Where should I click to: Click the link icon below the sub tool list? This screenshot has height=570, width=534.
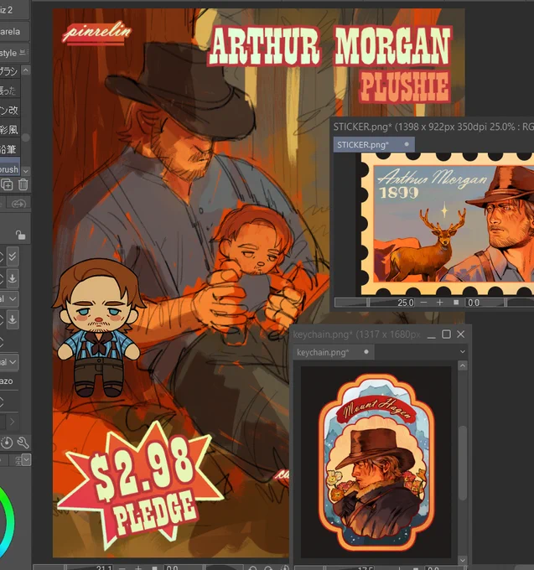pyautogui.click(x=18, y=204)
